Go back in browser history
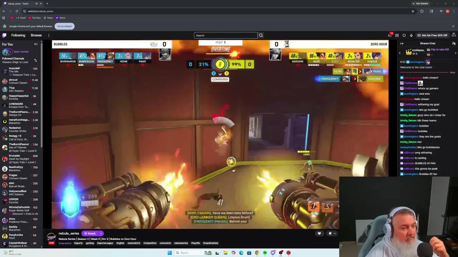Viewport: 458px width, 257px height. pos(4,11)
